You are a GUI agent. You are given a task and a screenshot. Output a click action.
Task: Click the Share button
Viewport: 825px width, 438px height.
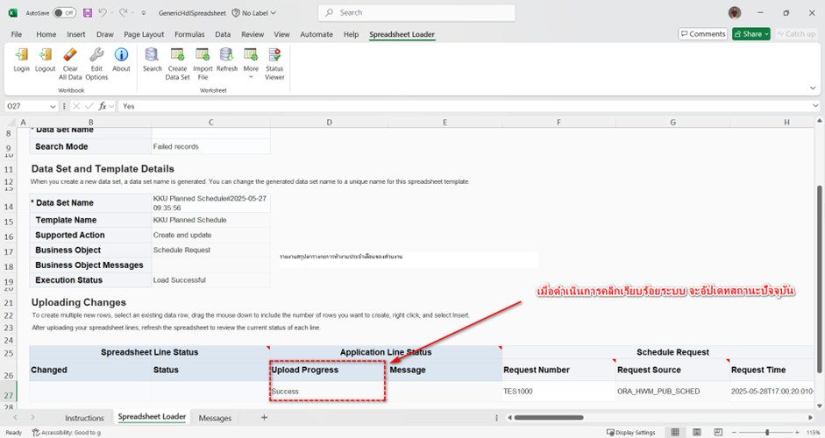752,34
